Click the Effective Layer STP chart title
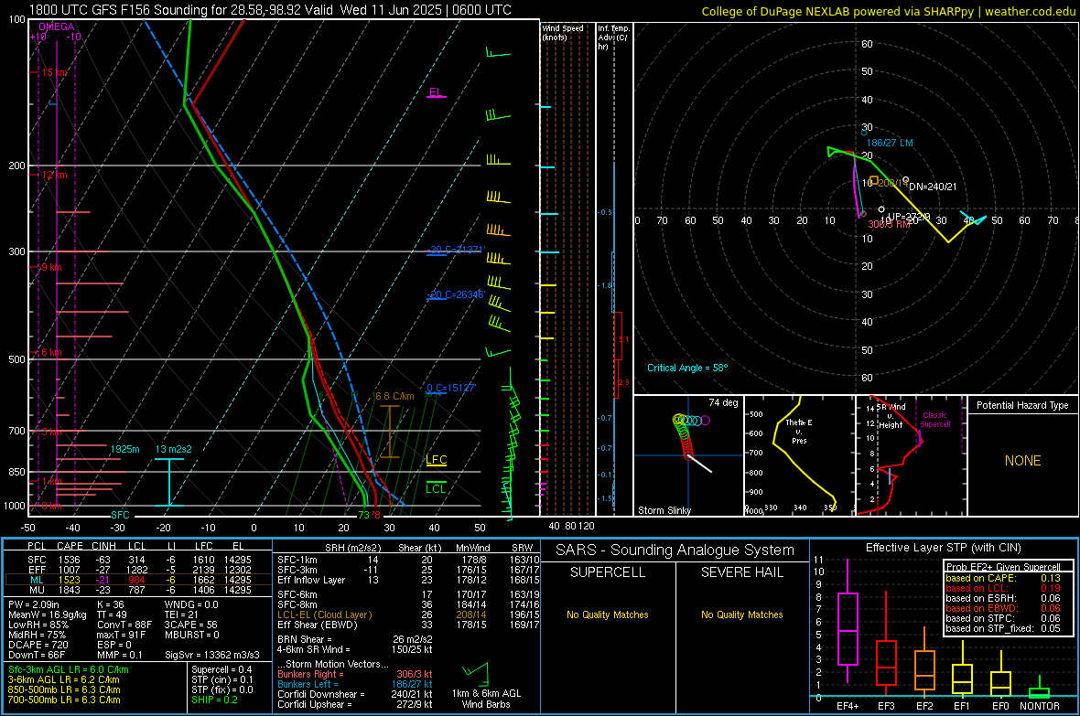 pyautogui.click(x=943, y=548)
